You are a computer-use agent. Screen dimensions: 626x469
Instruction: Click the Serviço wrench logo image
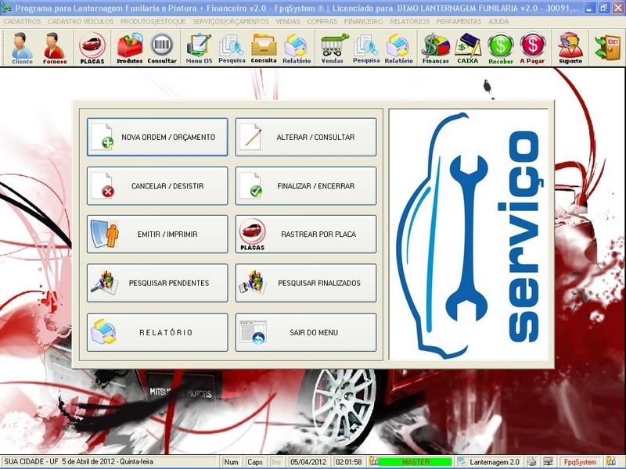pyautogui.click(x=469, y=234)
